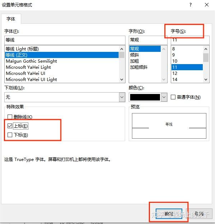
Task: Click font list scroll down arrow
Action: pos(122,80)
